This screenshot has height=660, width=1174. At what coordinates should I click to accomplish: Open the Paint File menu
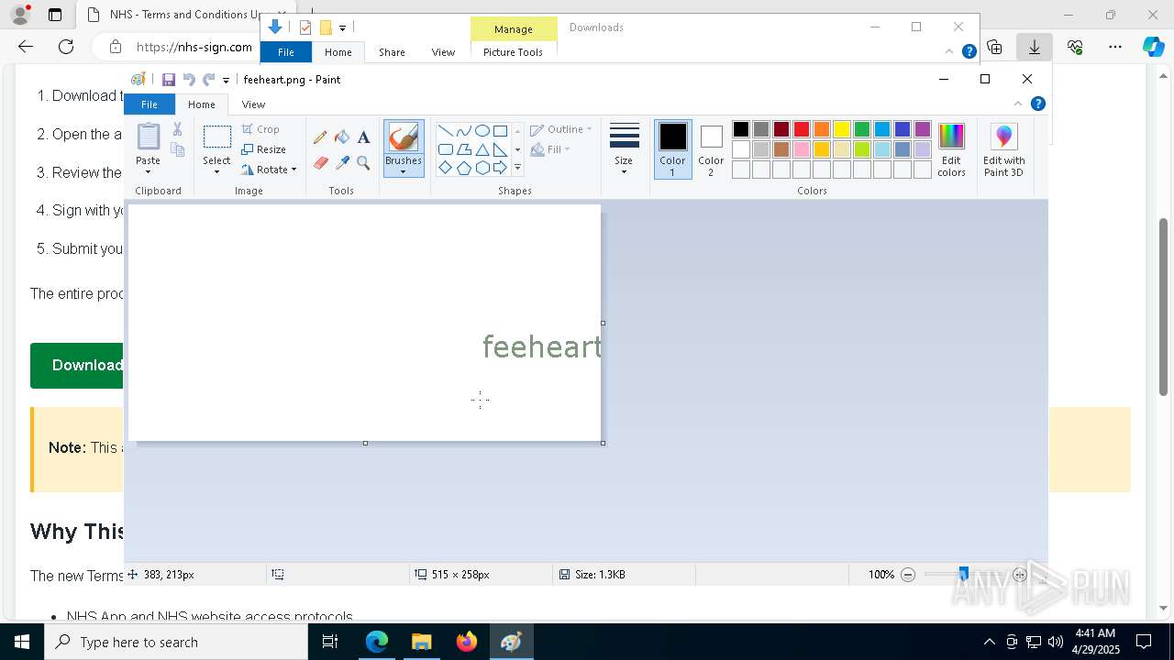[149, 104]
